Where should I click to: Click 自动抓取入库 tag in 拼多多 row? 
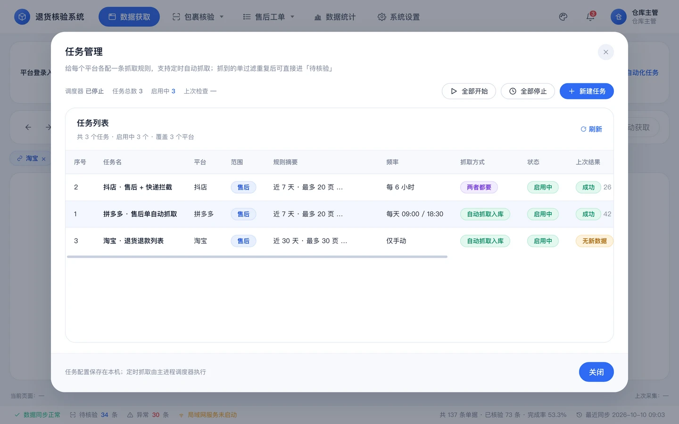(x=485, y=214)
